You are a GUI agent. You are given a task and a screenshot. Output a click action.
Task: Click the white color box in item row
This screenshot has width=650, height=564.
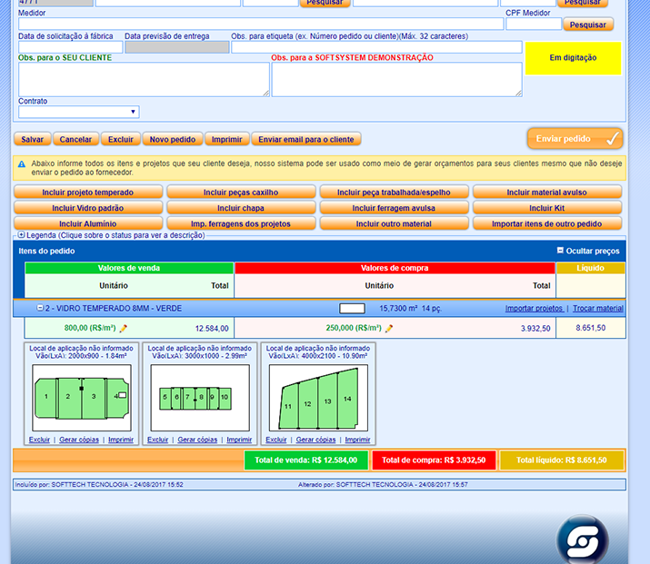(352, 309)
